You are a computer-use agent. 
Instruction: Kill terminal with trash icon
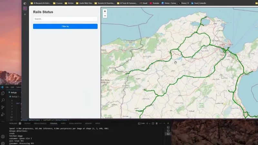(x=157, y=123)
